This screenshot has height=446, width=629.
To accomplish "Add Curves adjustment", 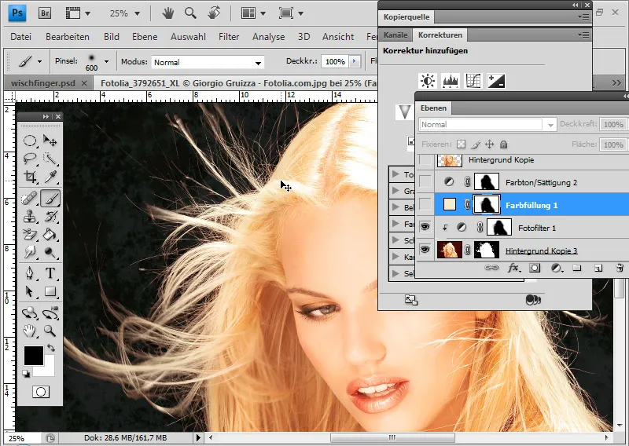I will pyautogui.click(x=473, y=81).
